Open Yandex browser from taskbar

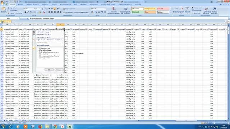click(x=63, y=126)
